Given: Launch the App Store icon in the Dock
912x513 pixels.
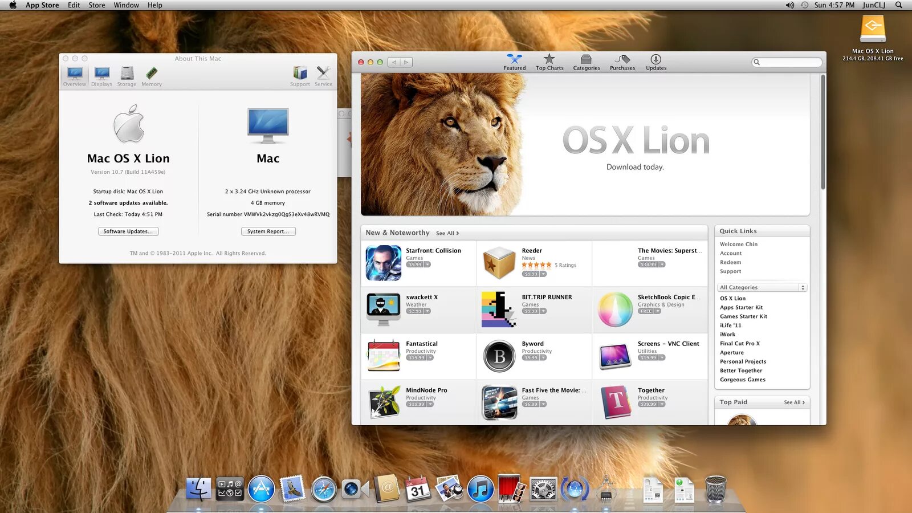Looking at the screenshot, I should [x=261, y=489].
